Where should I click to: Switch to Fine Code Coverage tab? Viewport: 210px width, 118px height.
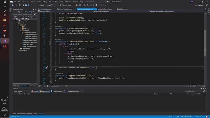click(x=19, y=114)
